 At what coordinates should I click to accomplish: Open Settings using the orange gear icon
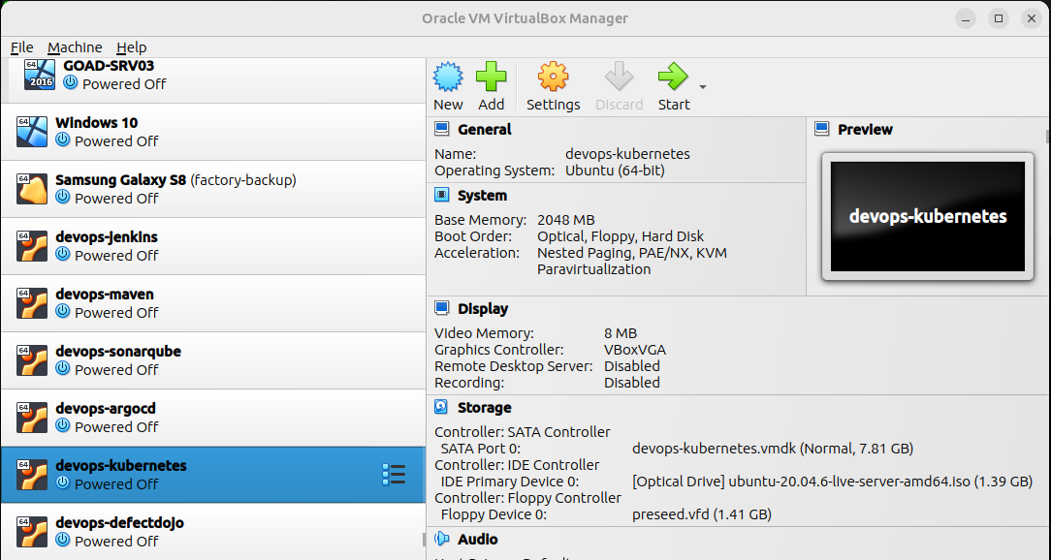[553, 78]
